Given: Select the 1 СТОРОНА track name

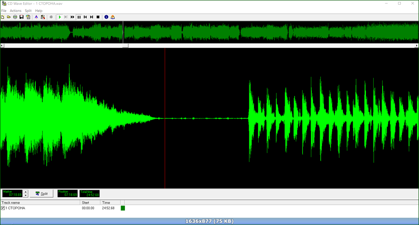Looking at the screenshot, I should 15,208.
